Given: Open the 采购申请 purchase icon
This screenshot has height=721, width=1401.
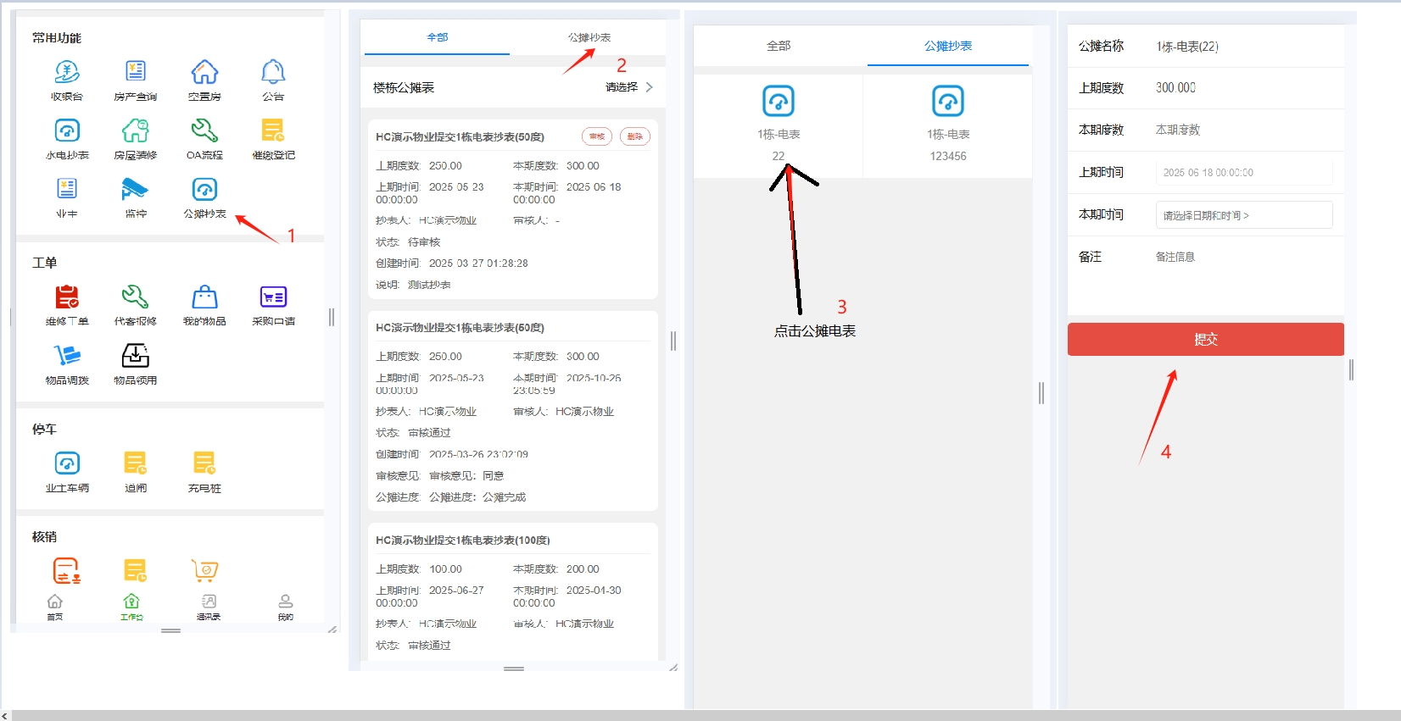Looking at the screenshot, I should click(273, 298).
